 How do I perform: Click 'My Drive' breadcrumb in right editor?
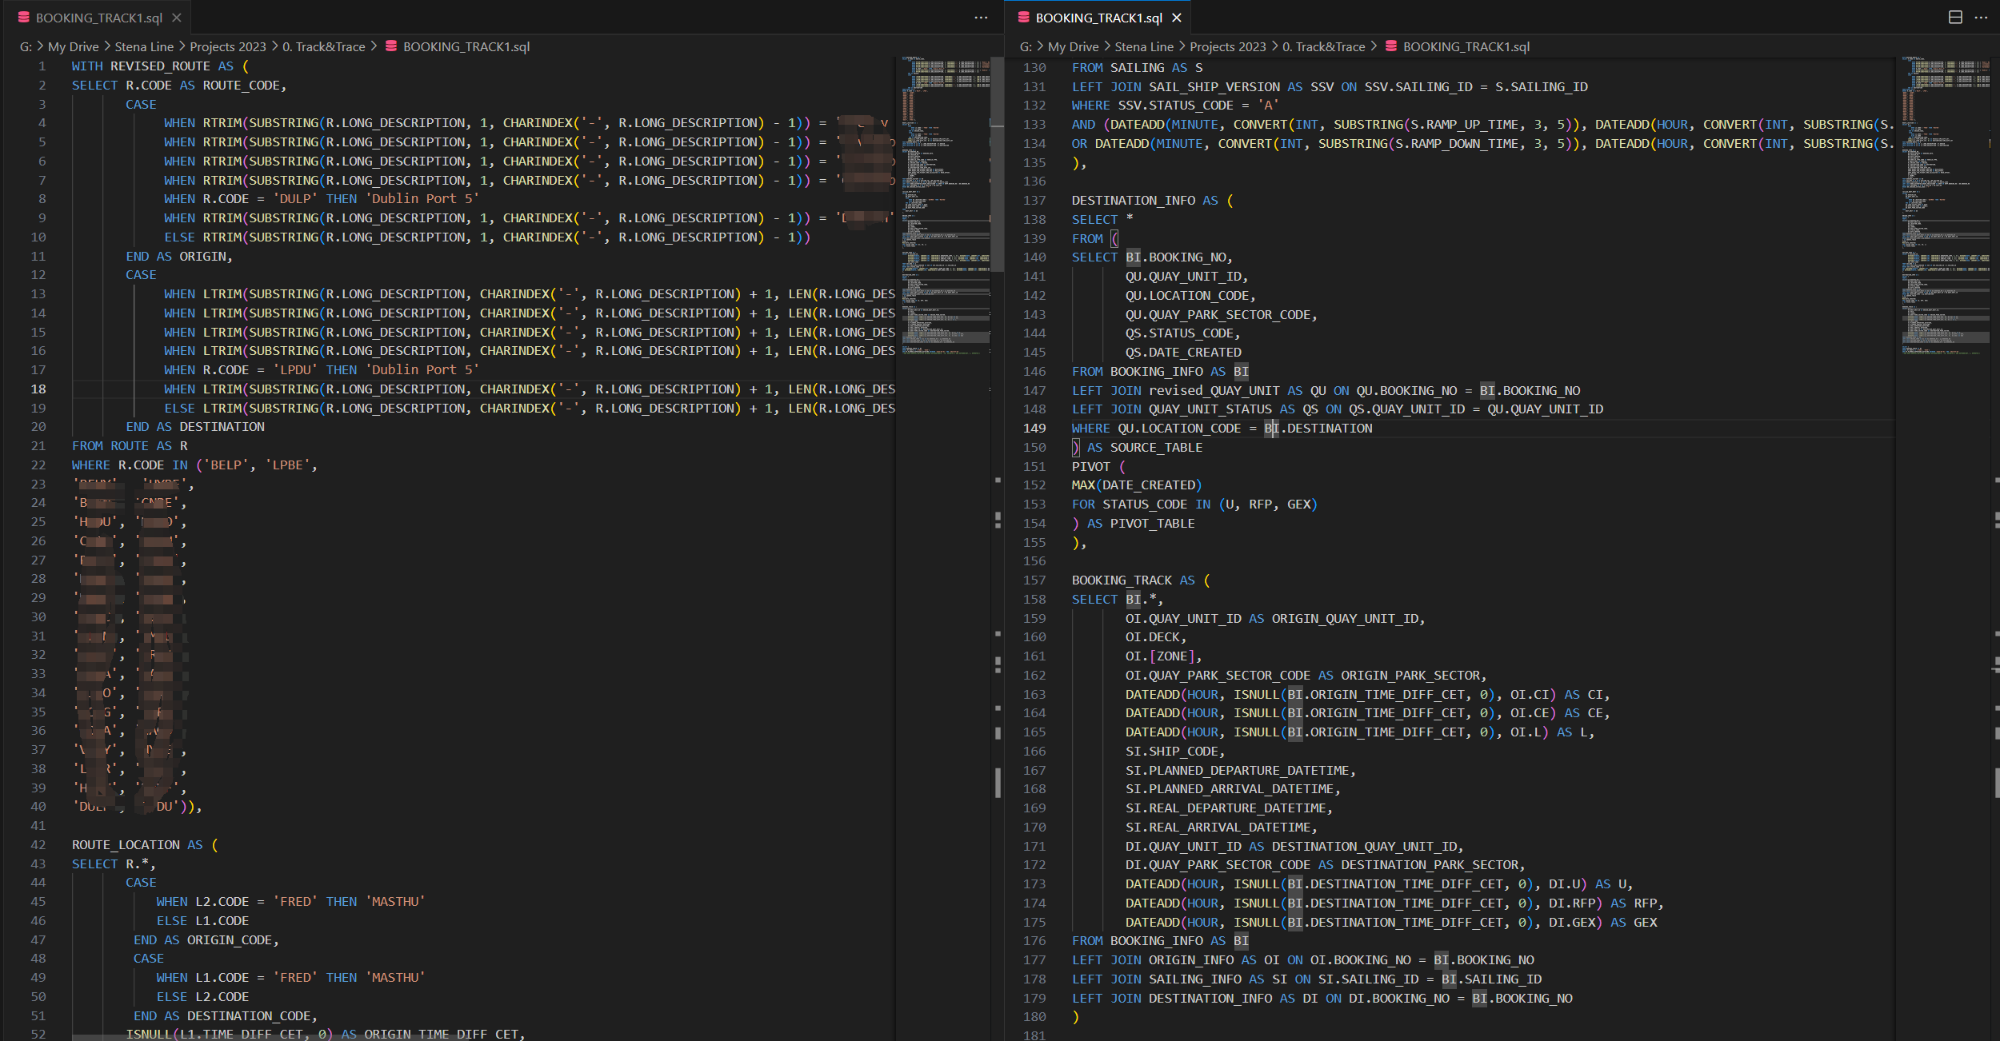[1073, 46]
